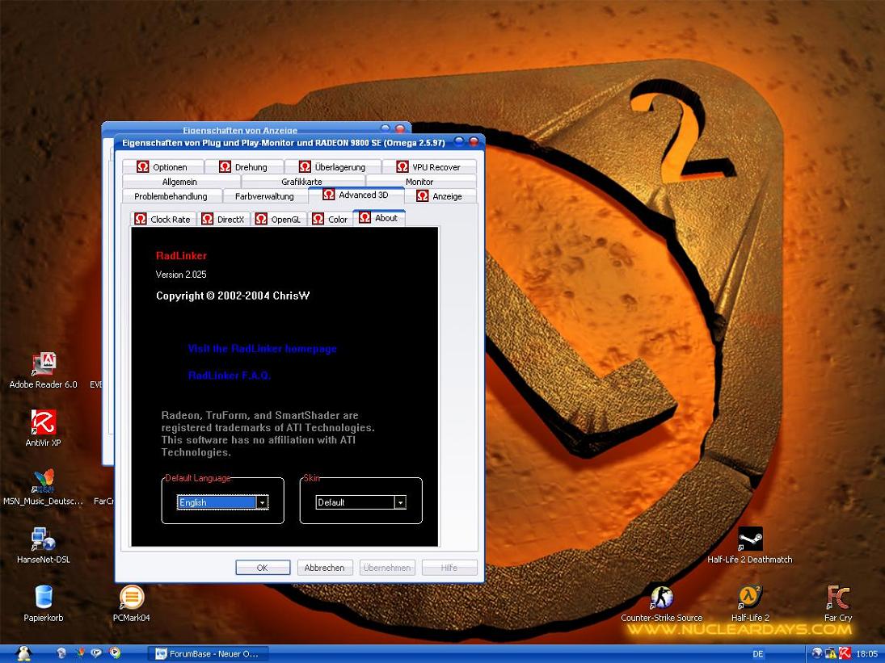Open the DirectX sub-tab
Viewport: 885px width, 663px height.
pos(224,220)
